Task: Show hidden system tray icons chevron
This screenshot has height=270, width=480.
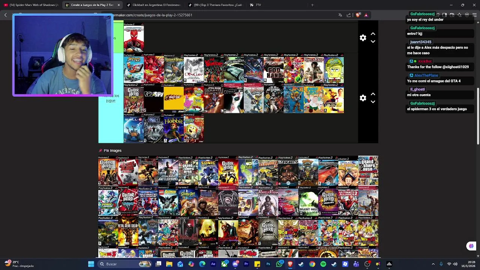Action: click(433, 264)
